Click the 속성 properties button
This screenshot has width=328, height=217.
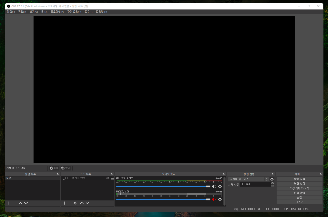coord(54,168)
